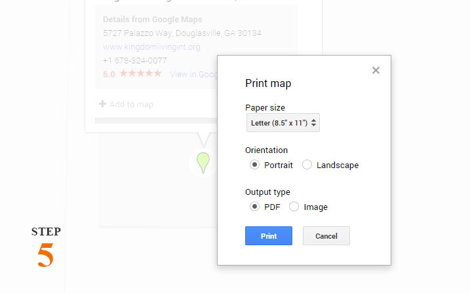Screen dimensions: 470x293
Task: Click the green map pin marker
Action: pos(203,162)
